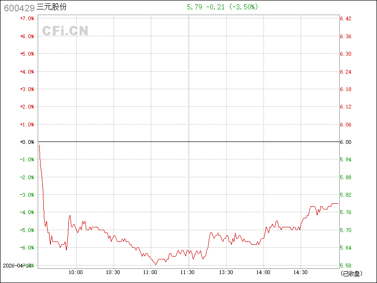
Task: Select the 10:00 time axis marker
Action: [76, 272]
